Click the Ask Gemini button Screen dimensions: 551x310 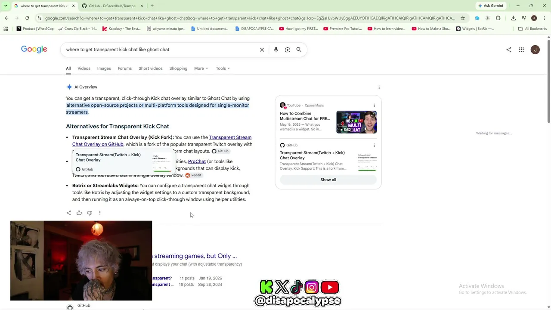pos(490,6)
